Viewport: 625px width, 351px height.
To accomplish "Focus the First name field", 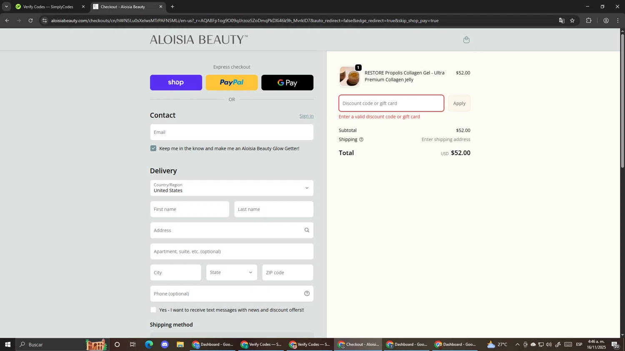I will [190, 209].
